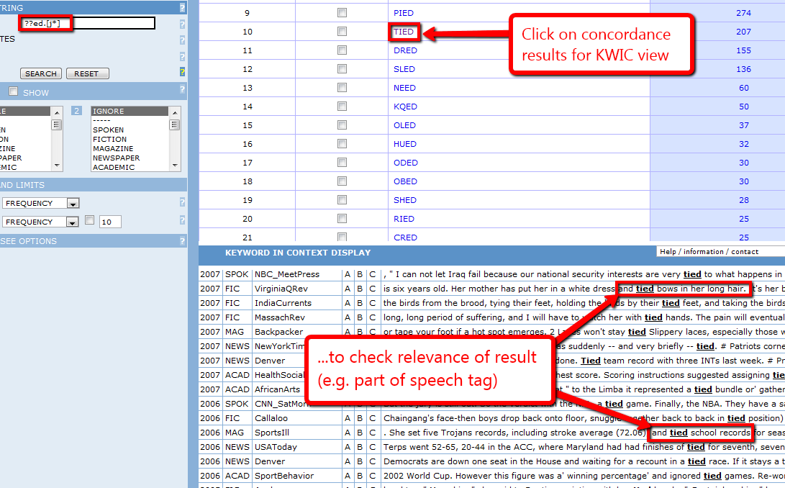Viewport: 785px width, 488px height.
Task: Open VirginiaQRev source in KWIC list
Action: click(281, 289)
